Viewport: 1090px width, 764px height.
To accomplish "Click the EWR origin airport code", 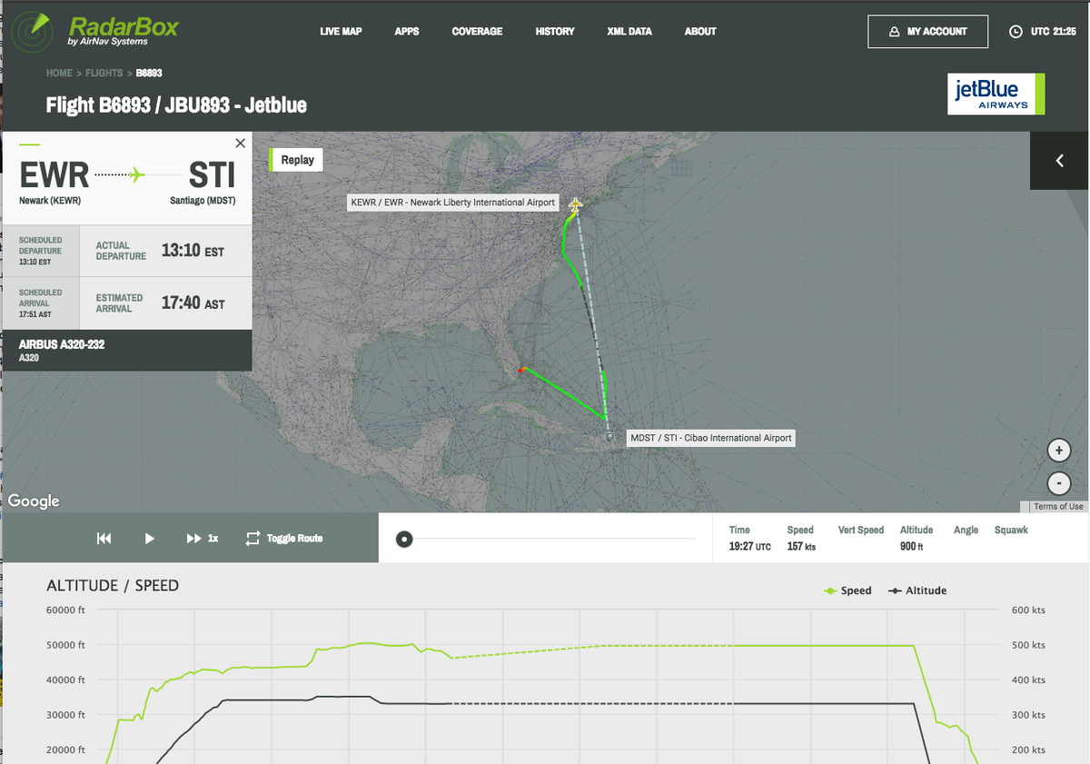I will click(x=54, y=174).
